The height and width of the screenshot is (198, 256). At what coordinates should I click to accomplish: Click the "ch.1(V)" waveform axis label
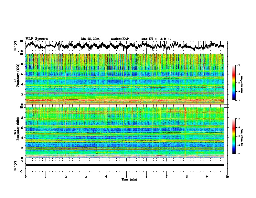click(16, 46)
